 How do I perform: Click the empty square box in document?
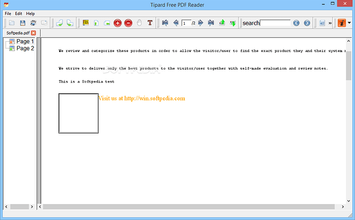(79, 113)
